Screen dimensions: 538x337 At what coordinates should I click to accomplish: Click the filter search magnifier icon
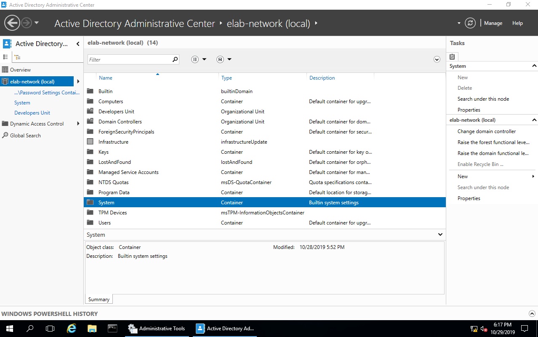coord(175,59)
